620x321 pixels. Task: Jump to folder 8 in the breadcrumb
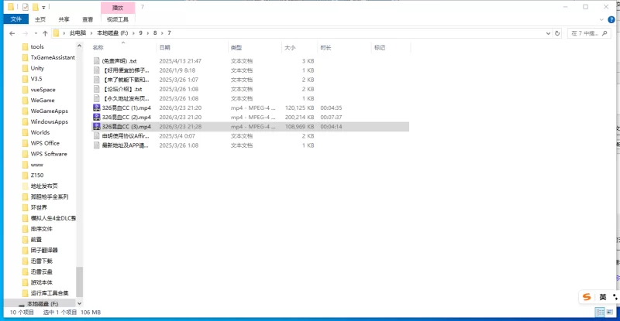click(155, 33)
